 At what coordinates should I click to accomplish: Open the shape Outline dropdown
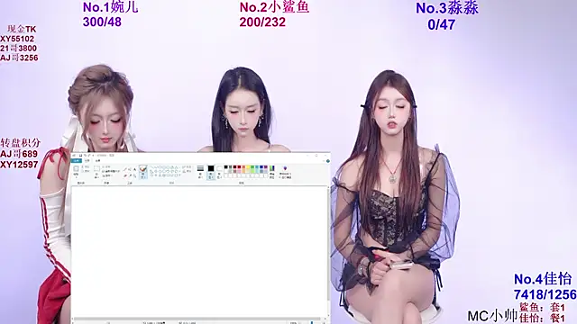click(x=187, y=166)
